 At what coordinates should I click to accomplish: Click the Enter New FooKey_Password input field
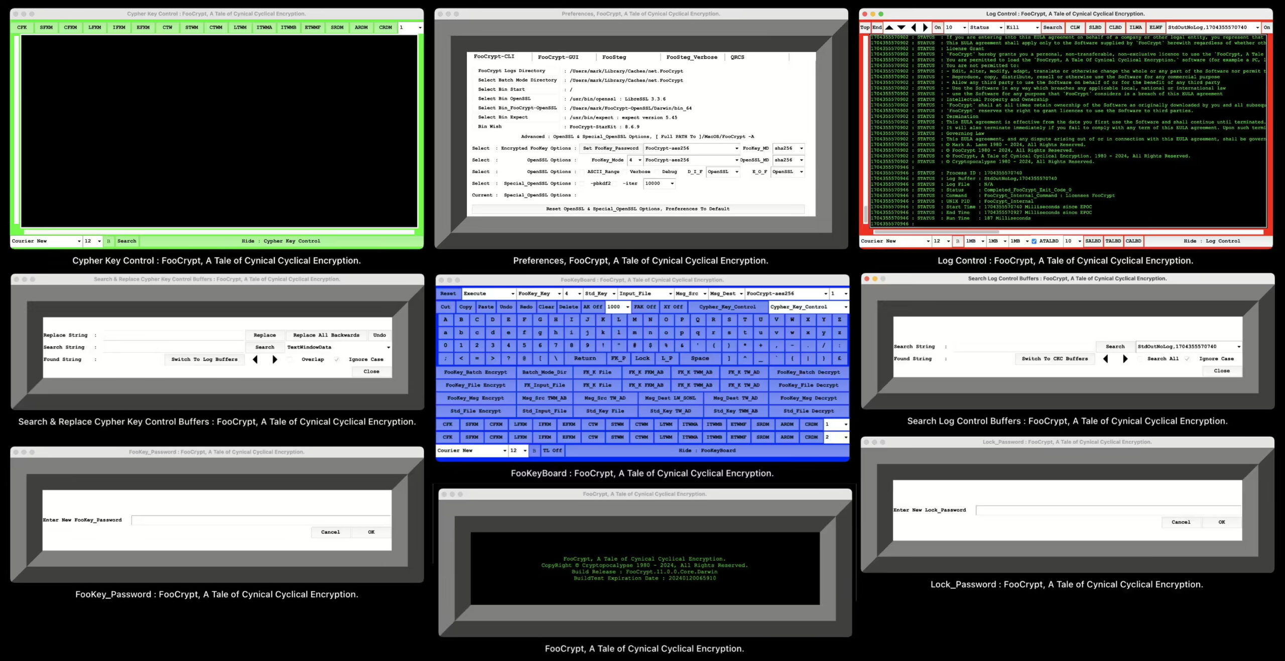tap(261, 520)
